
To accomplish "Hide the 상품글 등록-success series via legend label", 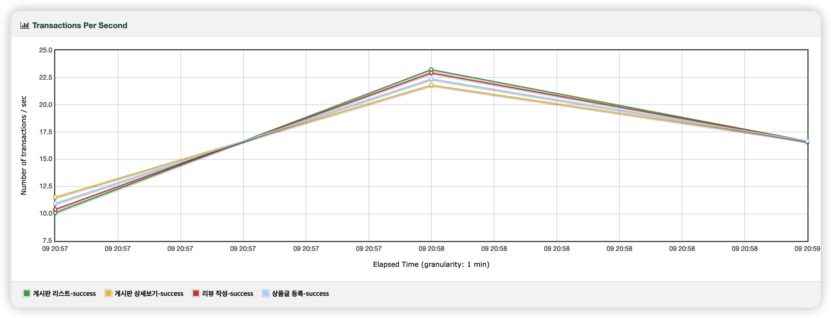I will [300, 294].
